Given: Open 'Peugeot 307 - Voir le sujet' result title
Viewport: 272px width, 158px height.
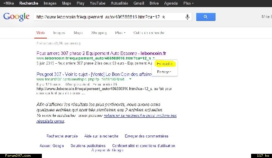Looking at the screenshot, I should click(95, 74).
